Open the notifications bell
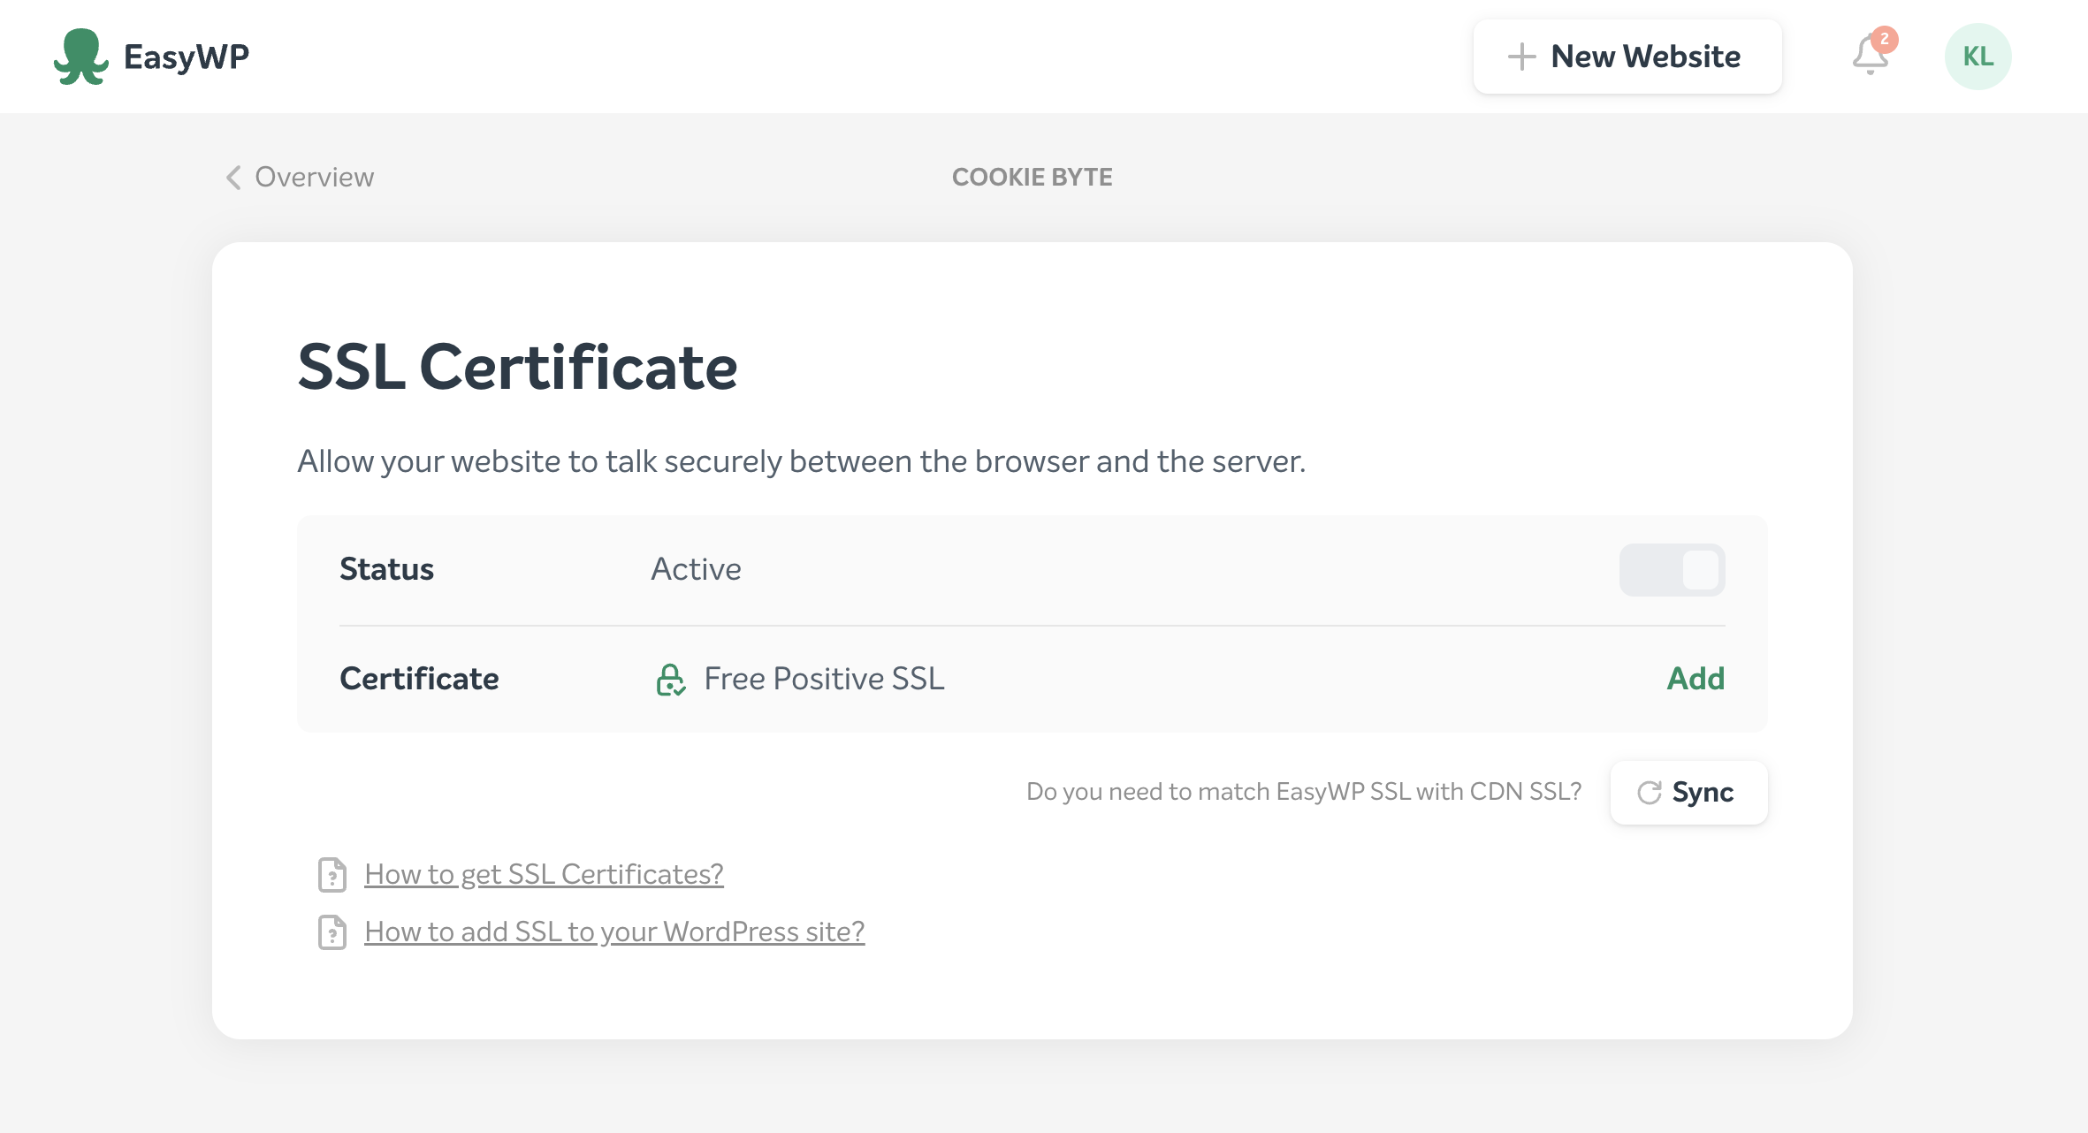Viewport: 2088px width, 1133px height. coord(1869,57)
